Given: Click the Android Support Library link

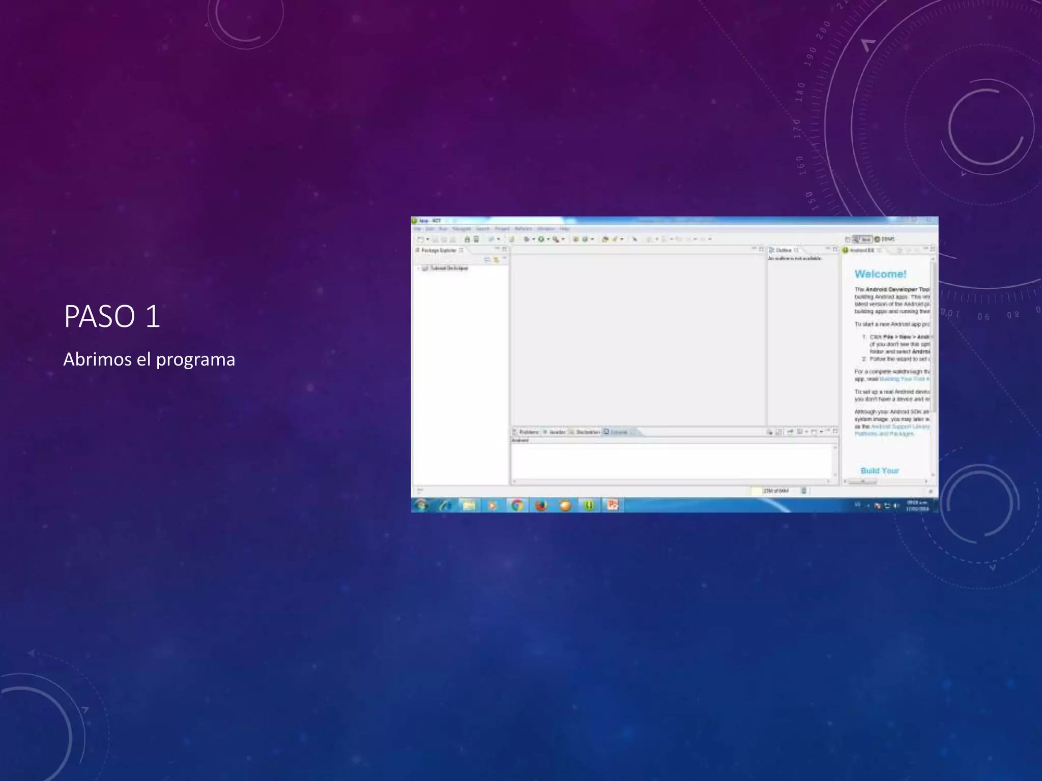Looking at the screenshot, I should [900, 427].
